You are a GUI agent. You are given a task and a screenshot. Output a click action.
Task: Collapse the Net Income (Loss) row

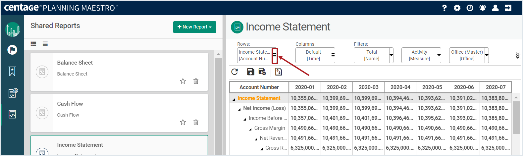click(x=239, y=109)
